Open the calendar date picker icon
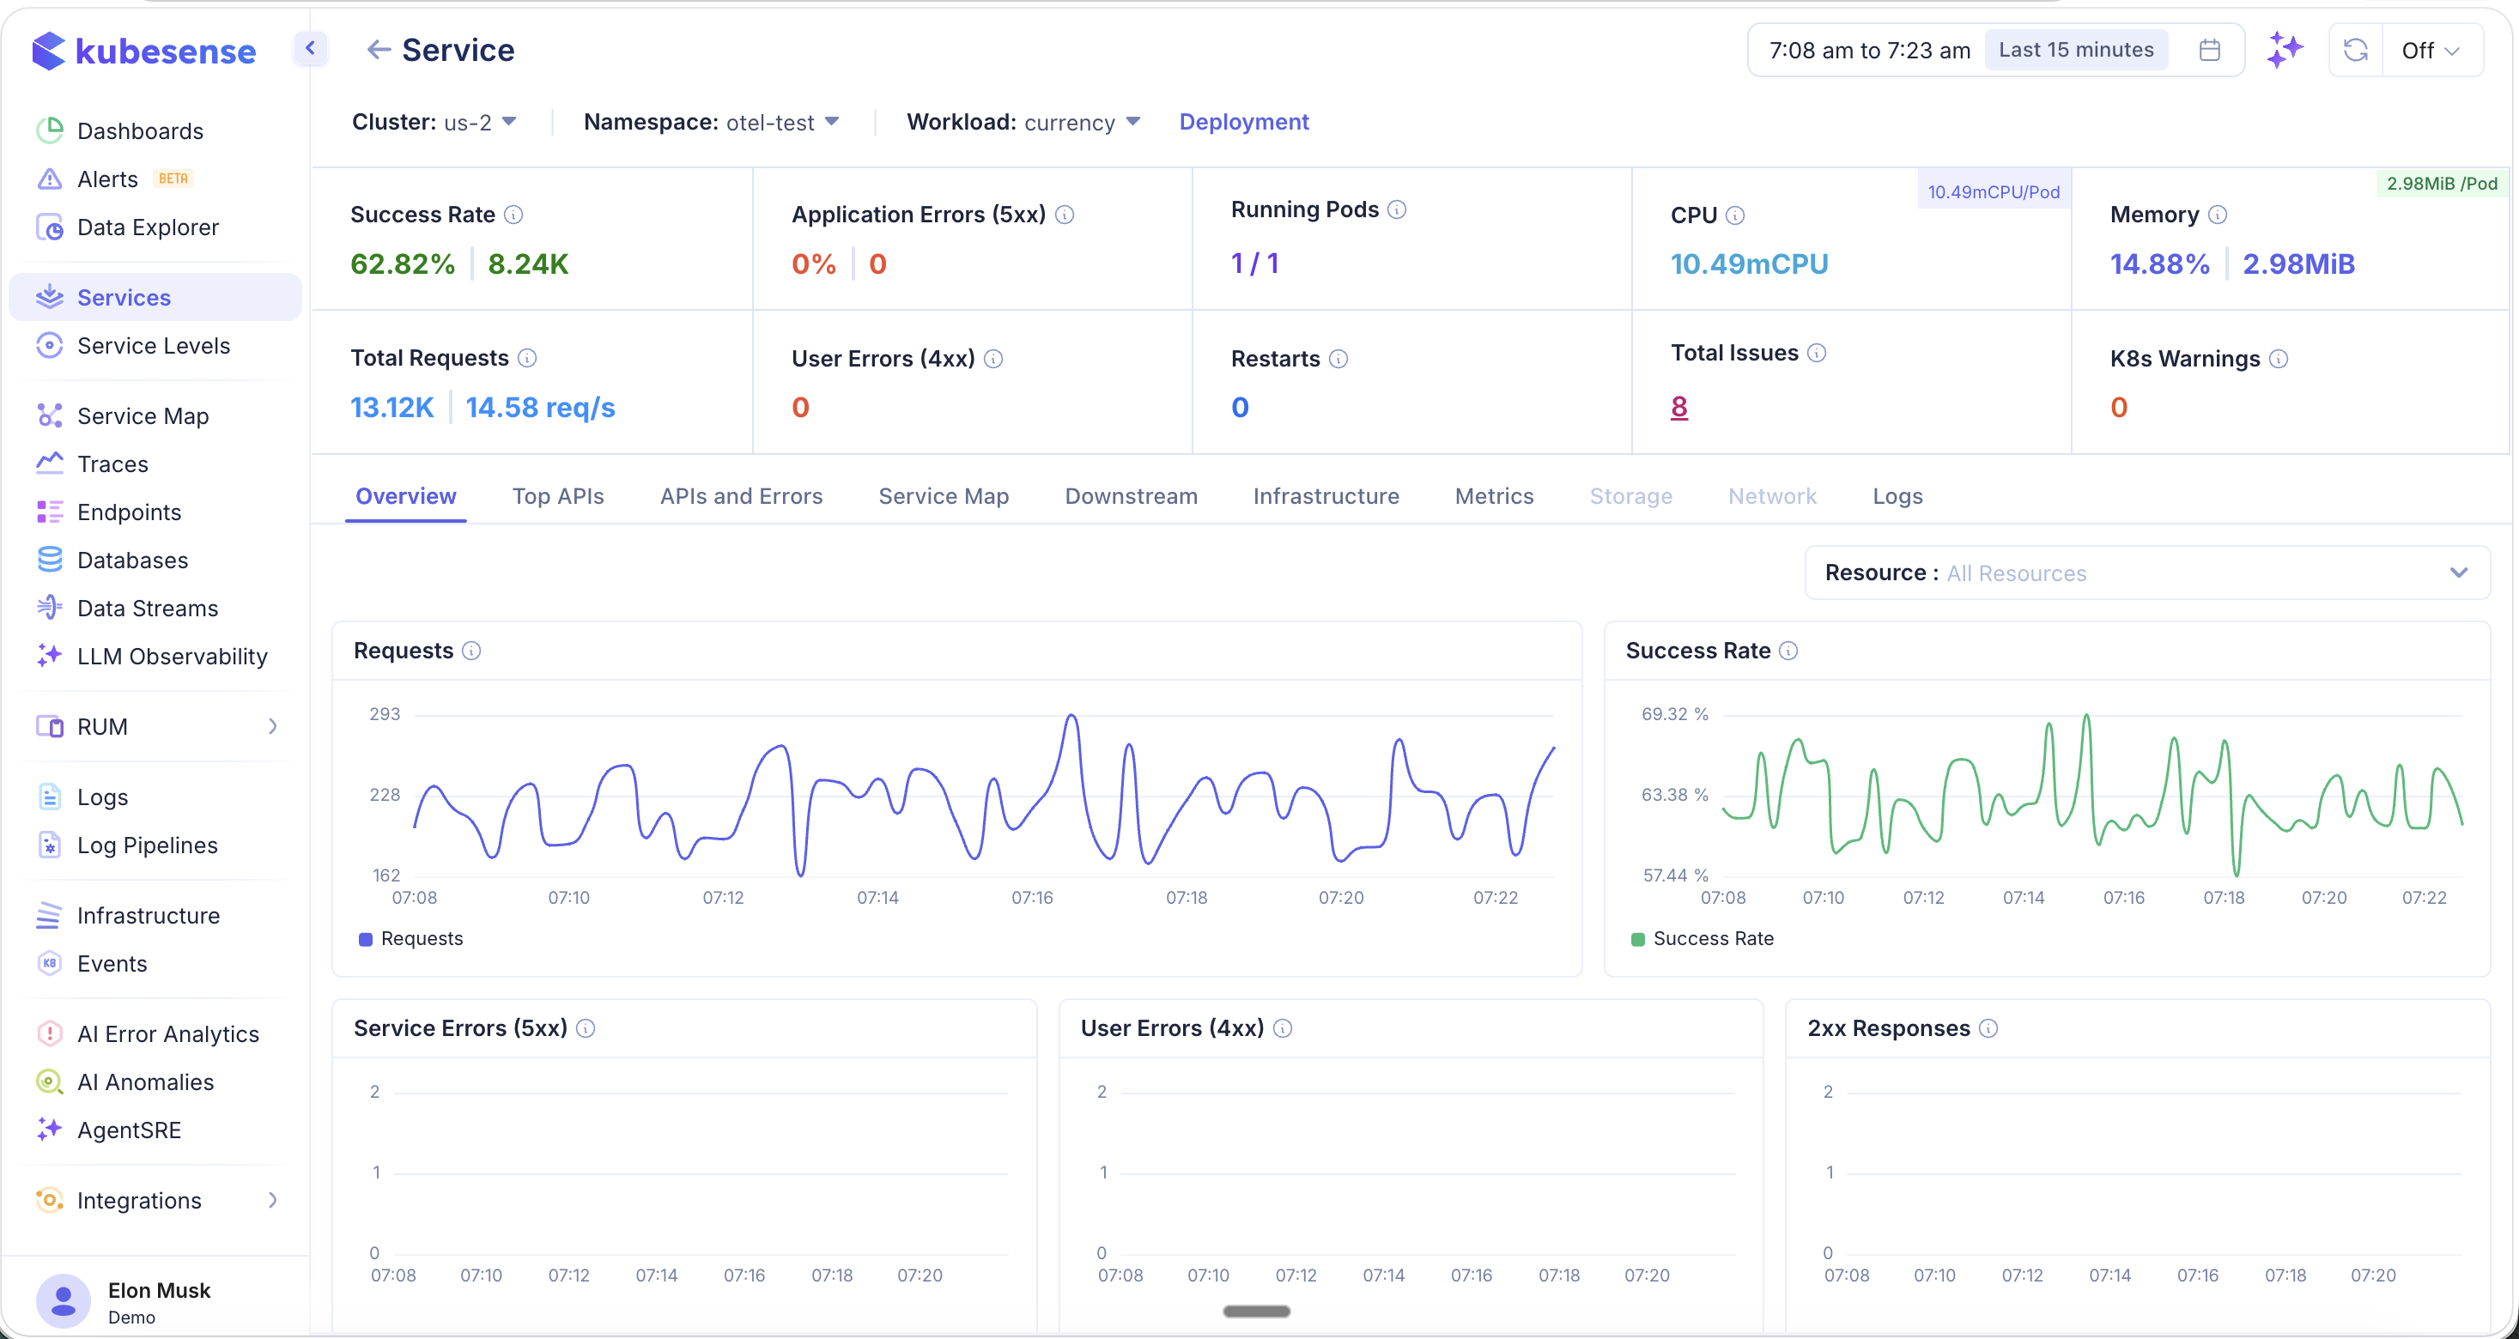The width and height of the screenshot is (2519, 1339). tap(2209, 50)
